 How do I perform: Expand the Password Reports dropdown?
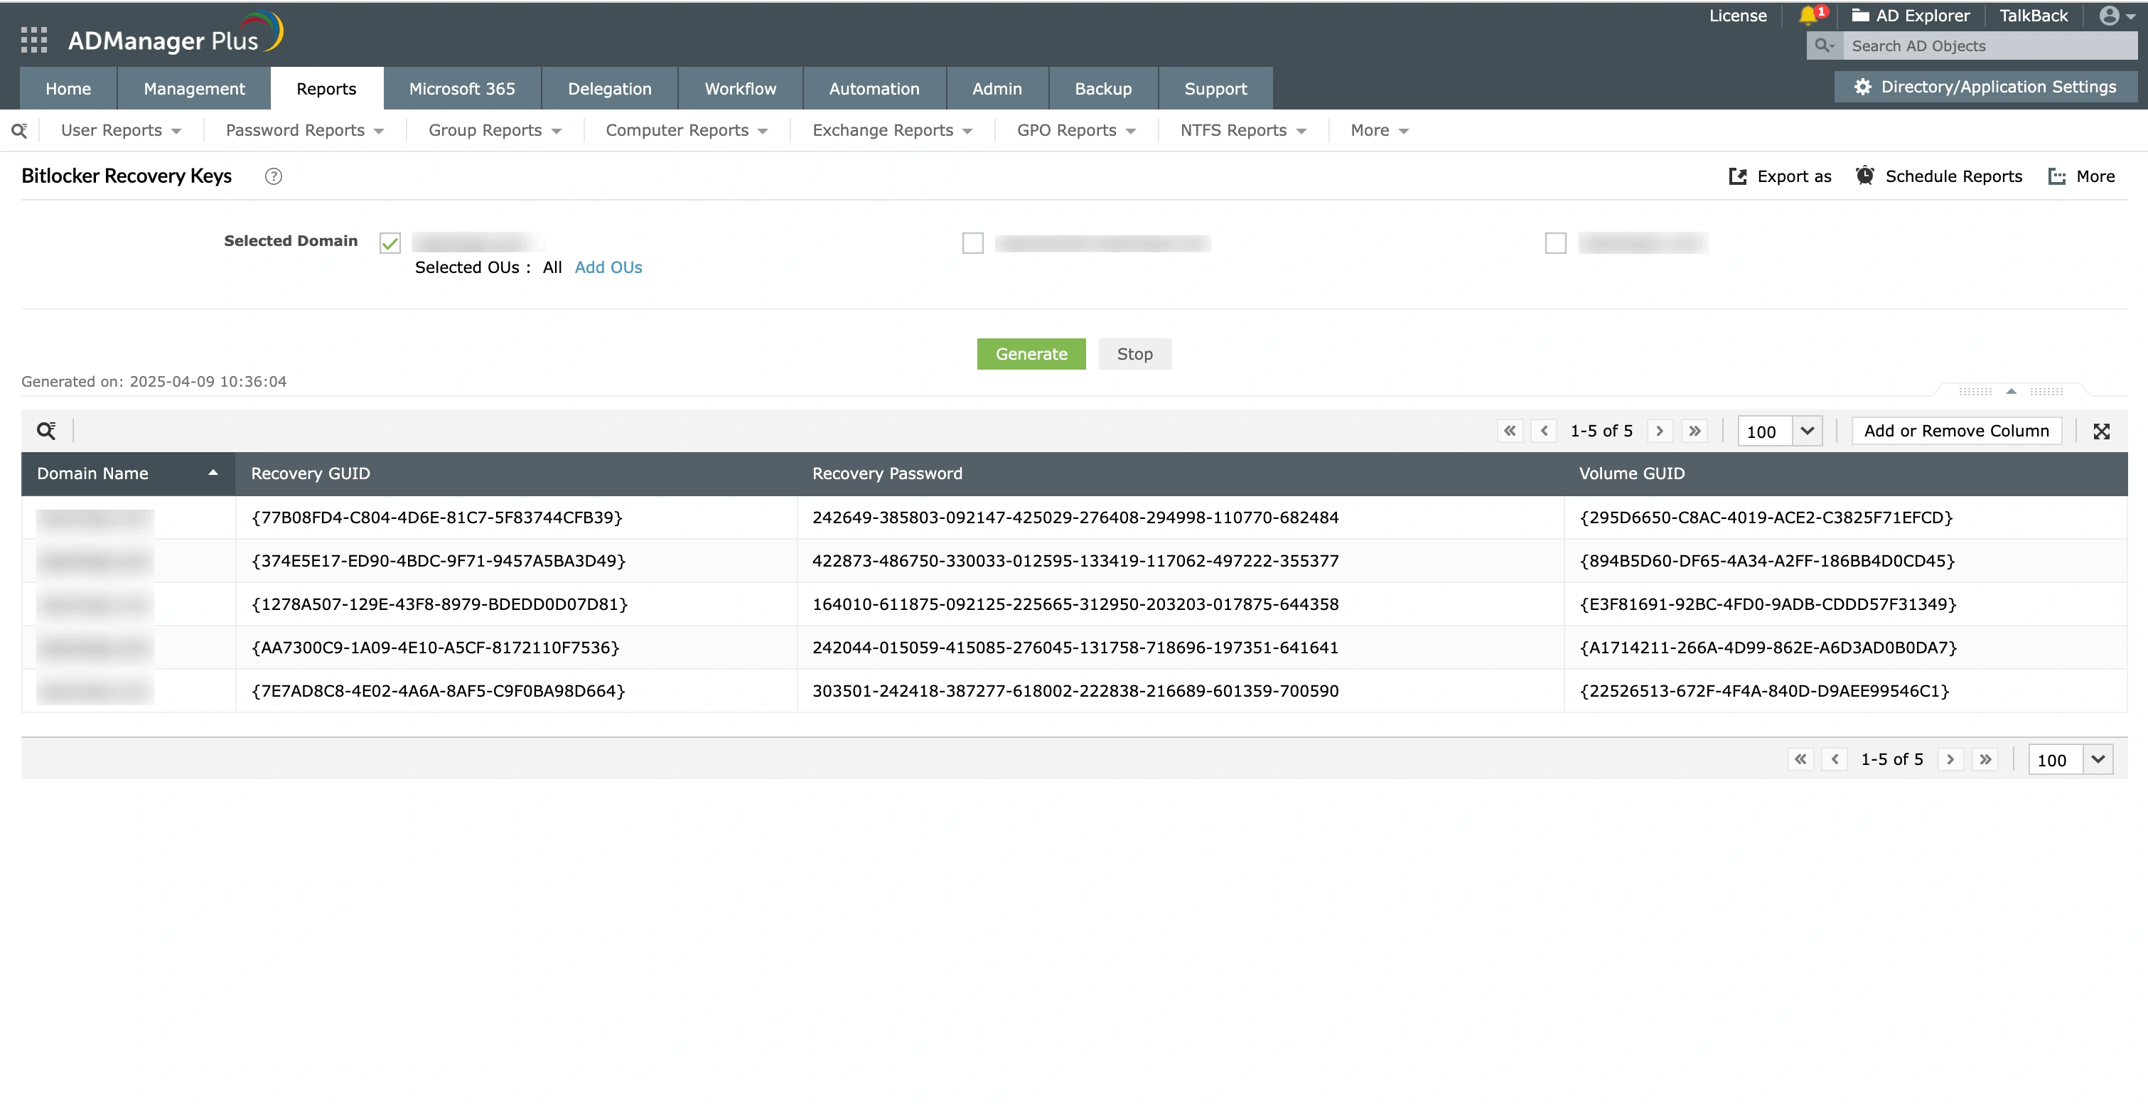tap(304, 130)
